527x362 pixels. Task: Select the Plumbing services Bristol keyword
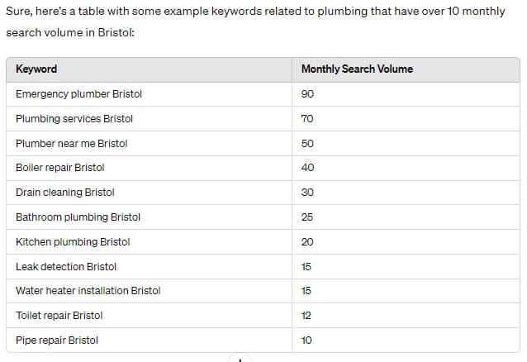point(74,119)
